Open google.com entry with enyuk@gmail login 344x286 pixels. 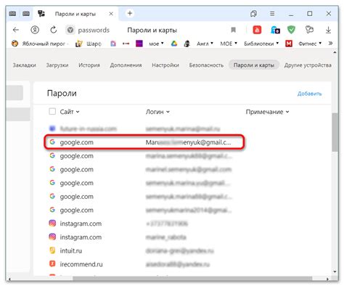pyautogui.click(x=144, y=142)
